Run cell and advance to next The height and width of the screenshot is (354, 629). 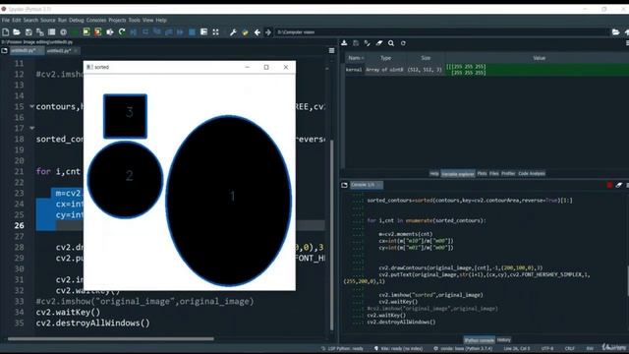pos(98,32)
